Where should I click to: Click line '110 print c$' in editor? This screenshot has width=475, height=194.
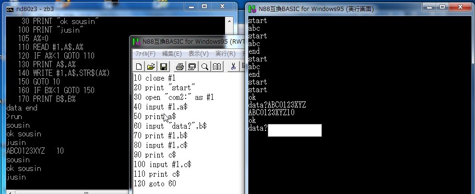click(157, 174)
